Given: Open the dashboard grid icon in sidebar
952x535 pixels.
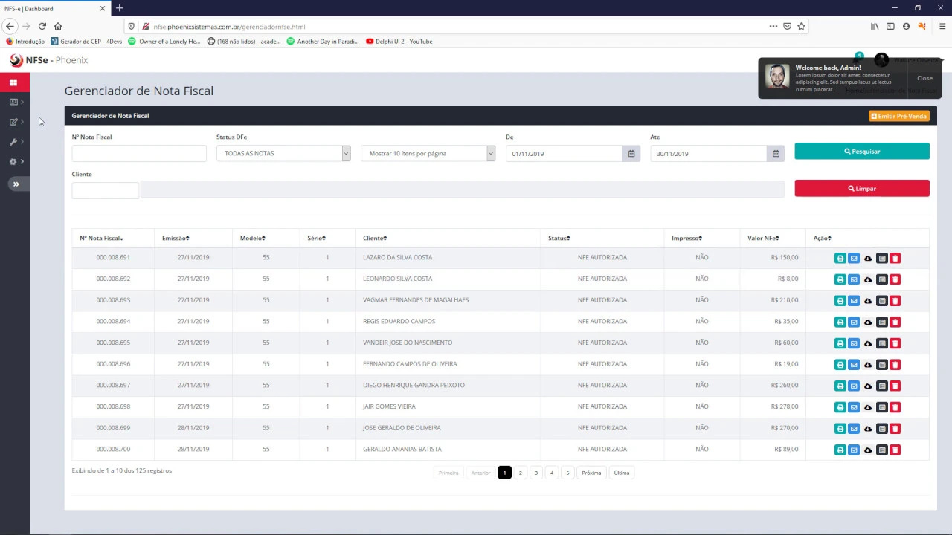Looking at the screenshot, I should [13, 82].
